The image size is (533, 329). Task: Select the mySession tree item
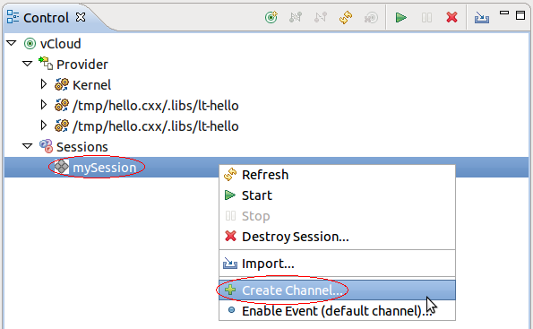click(x=104, y=168)
